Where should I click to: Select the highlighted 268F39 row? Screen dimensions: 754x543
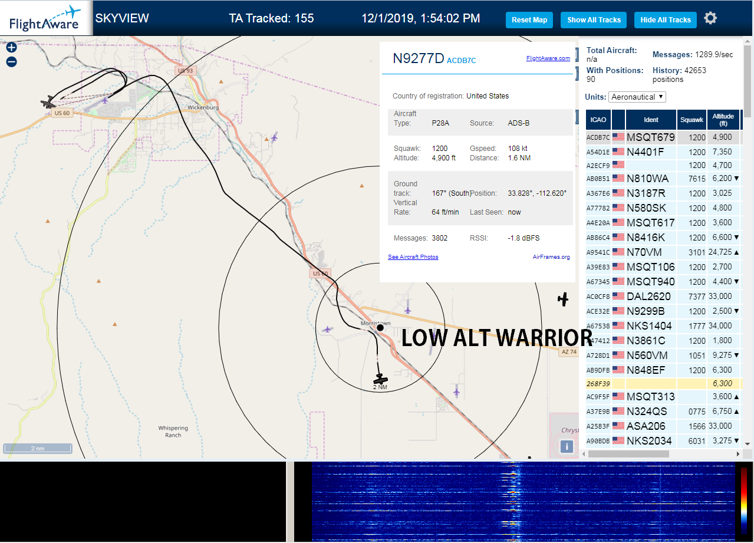pyautogui.click(x=663, y=383)
